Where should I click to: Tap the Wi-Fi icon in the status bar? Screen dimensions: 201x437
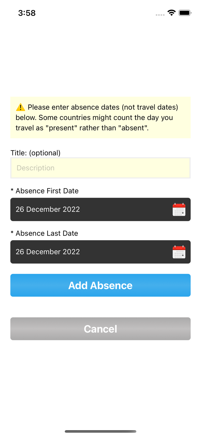pos(171,13)
